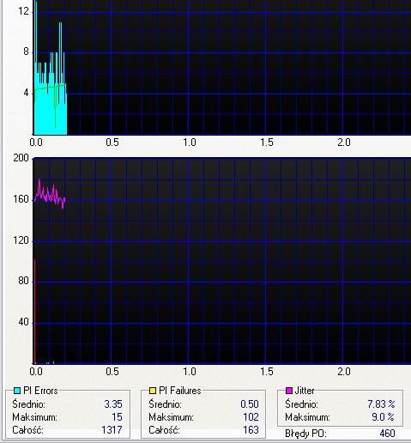Select the PI Errors maximum value 15
Image resolution: width=411 pixels, height=443 pixels.
pos(117,417)
